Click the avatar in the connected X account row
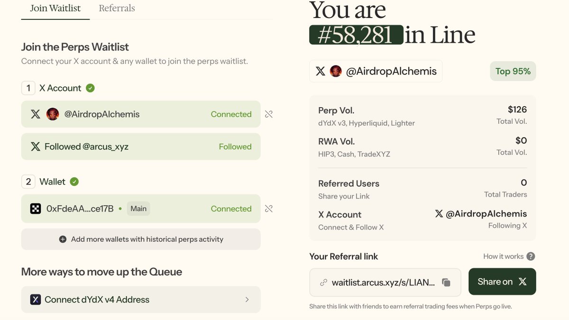Screen dimensions: 569x320 point(53,114)
